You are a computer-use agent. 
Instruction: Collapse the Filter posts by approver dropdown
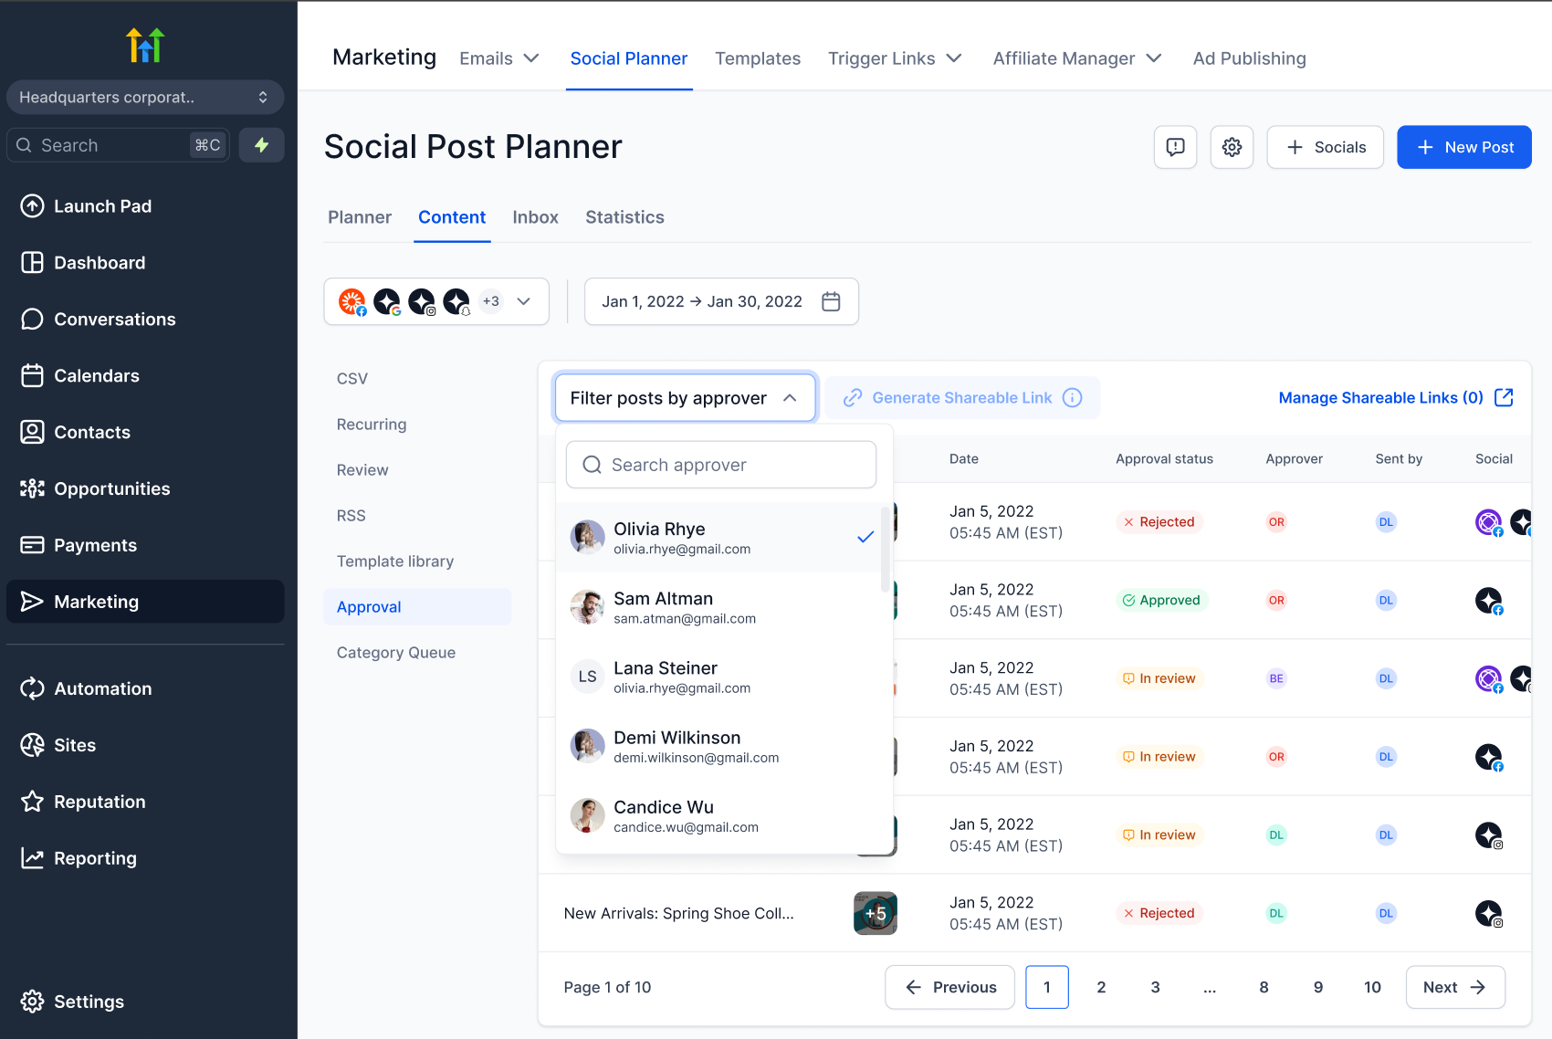pyautogui.click(x=685, y=398)
